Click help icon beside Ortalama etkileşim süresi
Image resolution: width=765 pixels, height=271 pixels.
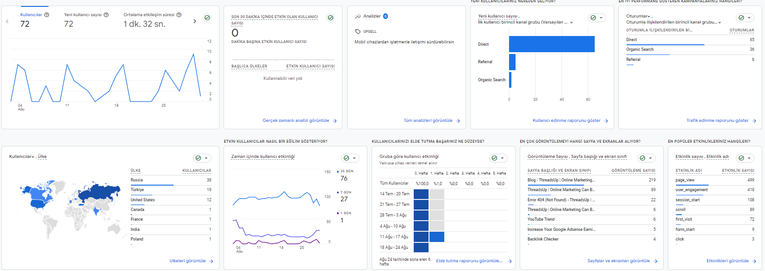(179, 15)
